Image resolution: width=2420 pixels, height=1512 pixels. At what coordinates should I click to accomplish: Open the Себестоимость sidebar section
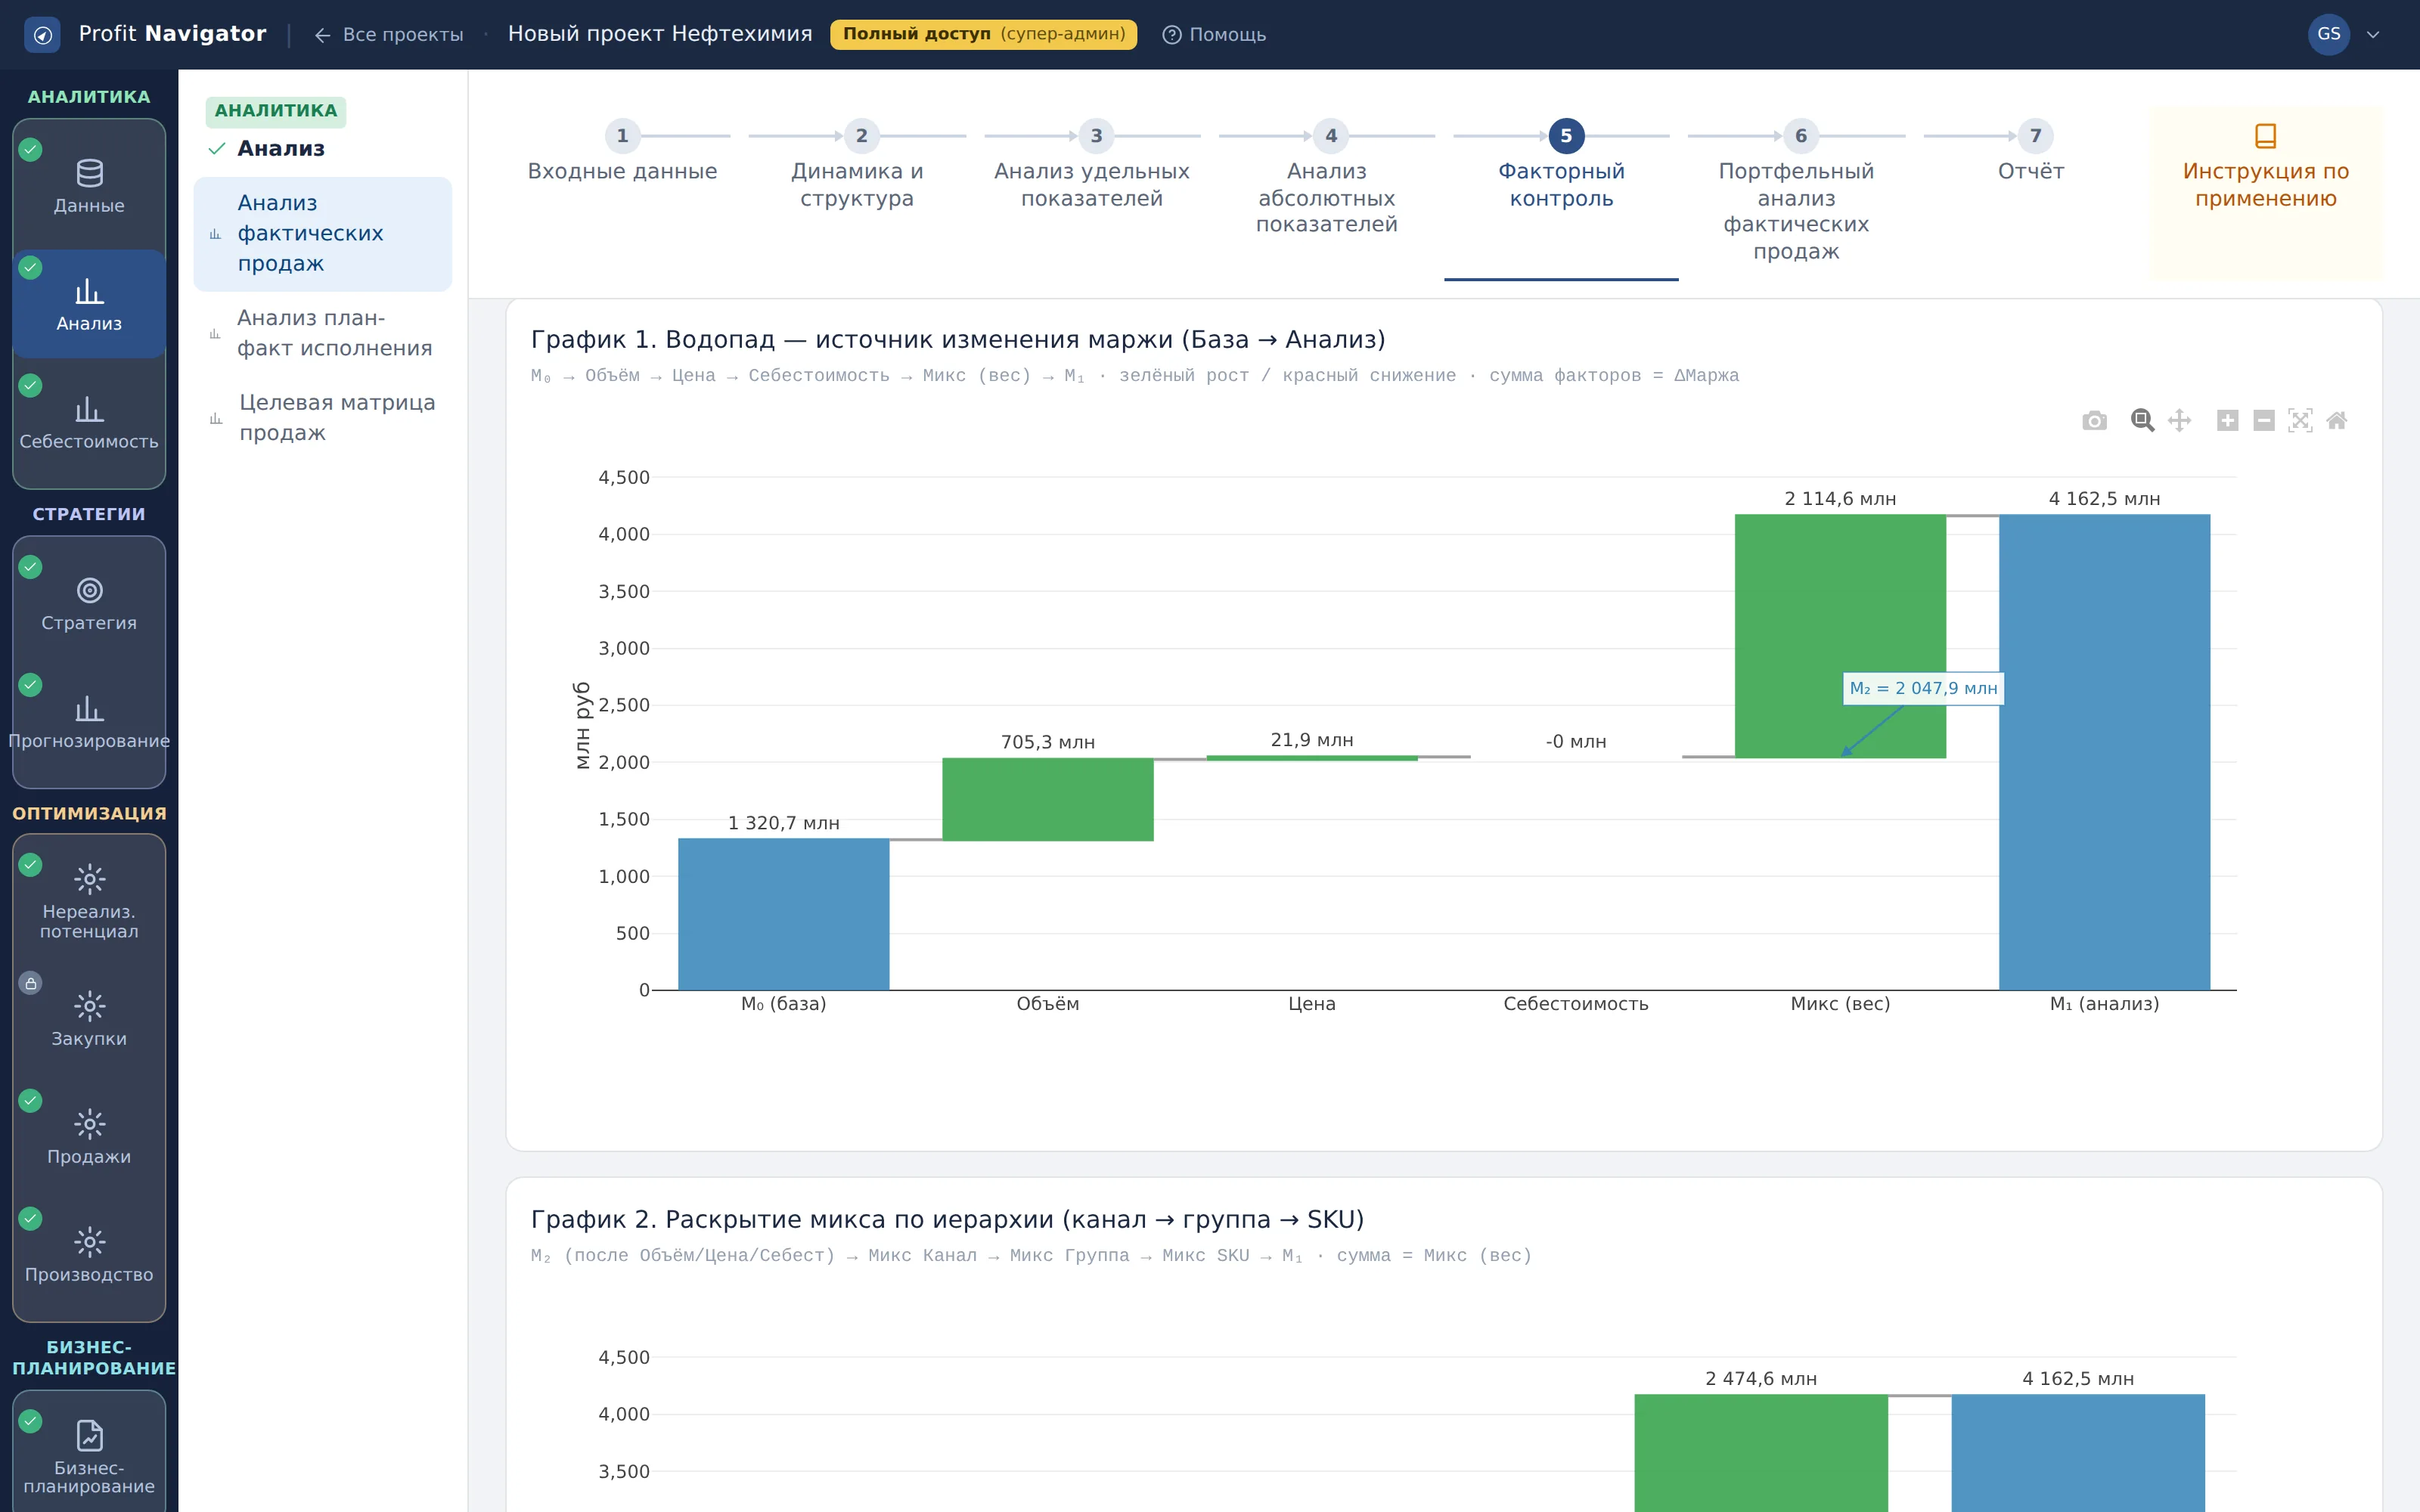89,422
